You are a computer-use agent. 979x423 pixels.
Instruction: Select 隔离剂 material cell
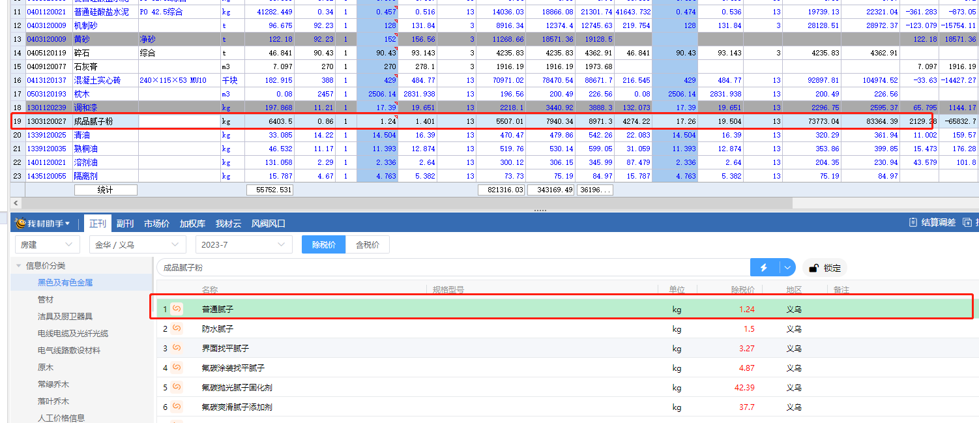(x=105, y=176)
